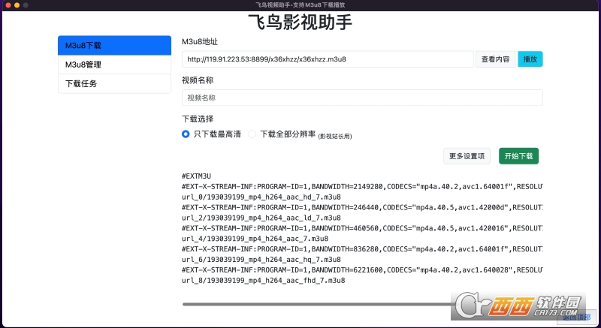Switch to the 下载任务 sidebar tab
This screenshot has width=601, height=328.
pyautogui.click(x=114, y=84)
